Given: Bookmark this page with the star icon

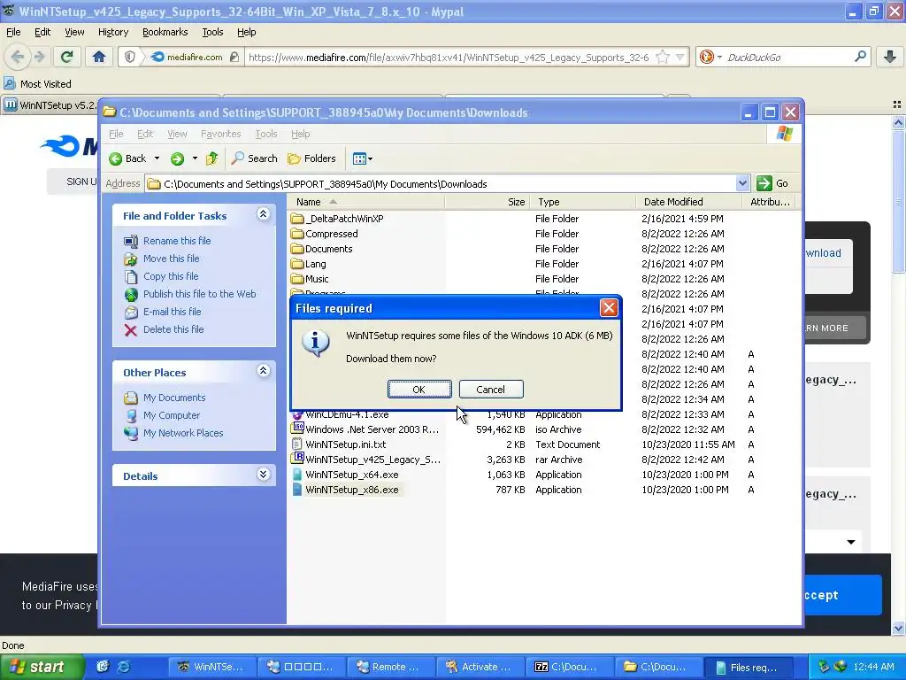Looking at the screenshot, I should [x=663, y=57].
